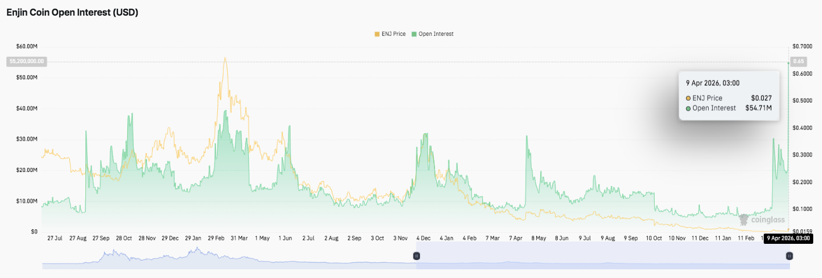Viewport: 822px width, 278px height.
Task: Click the 2 Aug date on the x-axis
Action: point(331,238)
